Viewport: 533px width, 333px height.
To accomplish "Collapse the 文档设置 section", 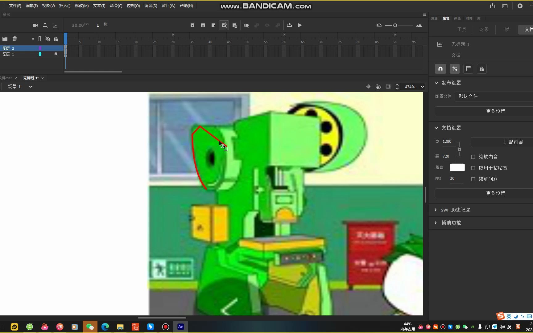I will [x=436, y=128].
